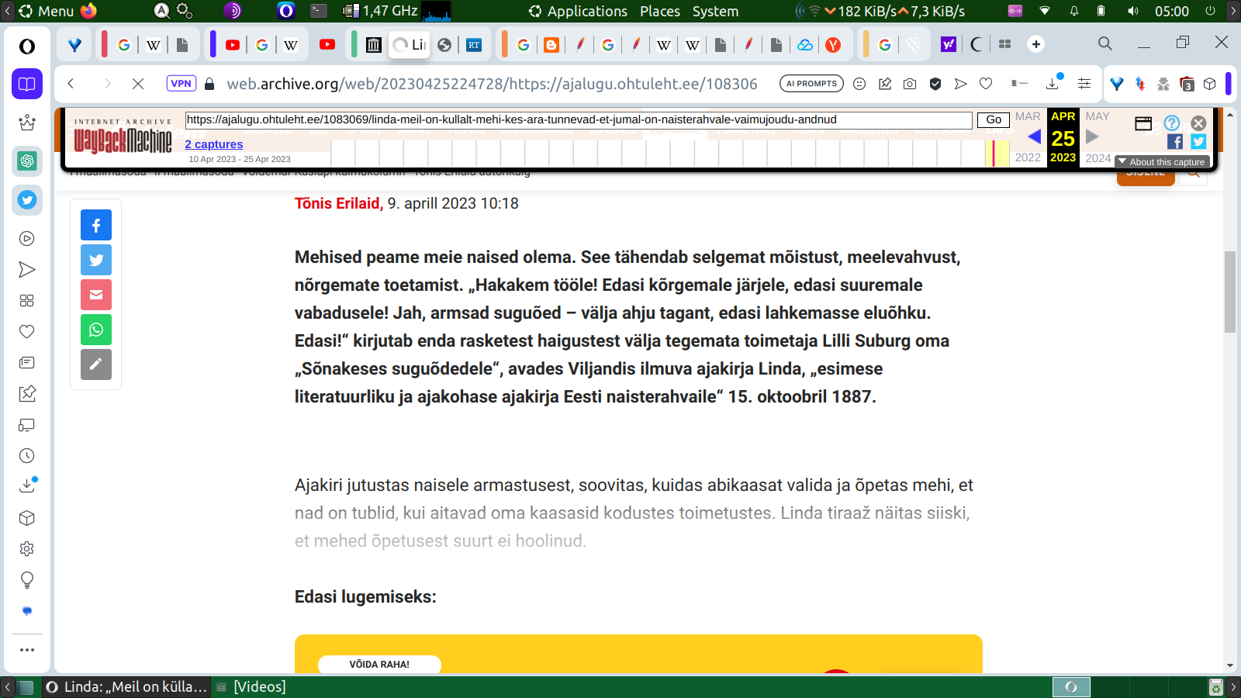Switch to Blogger tab in orange group

click(x=551, y=45)
